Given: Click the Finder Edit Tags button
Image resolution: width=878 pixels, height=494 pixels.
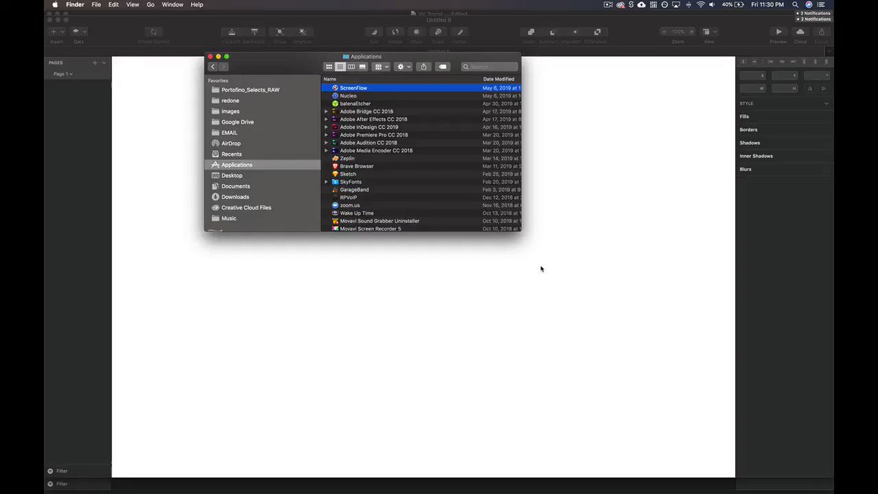Looking at the screenshot, I should tap(443, 67).
